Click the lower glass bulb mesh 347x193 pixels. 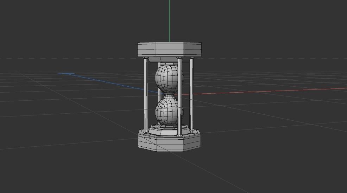click(169, 111)
